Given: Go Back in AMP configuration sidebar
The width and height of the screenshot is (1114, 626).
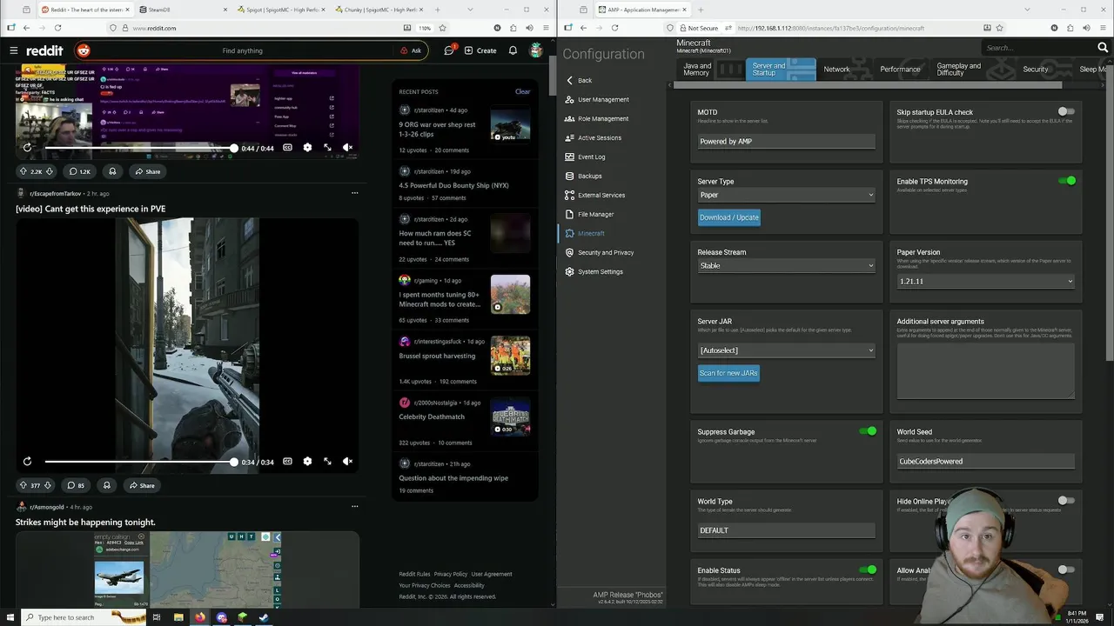Looking at the screenshot, I should click(x=578, y=80).
